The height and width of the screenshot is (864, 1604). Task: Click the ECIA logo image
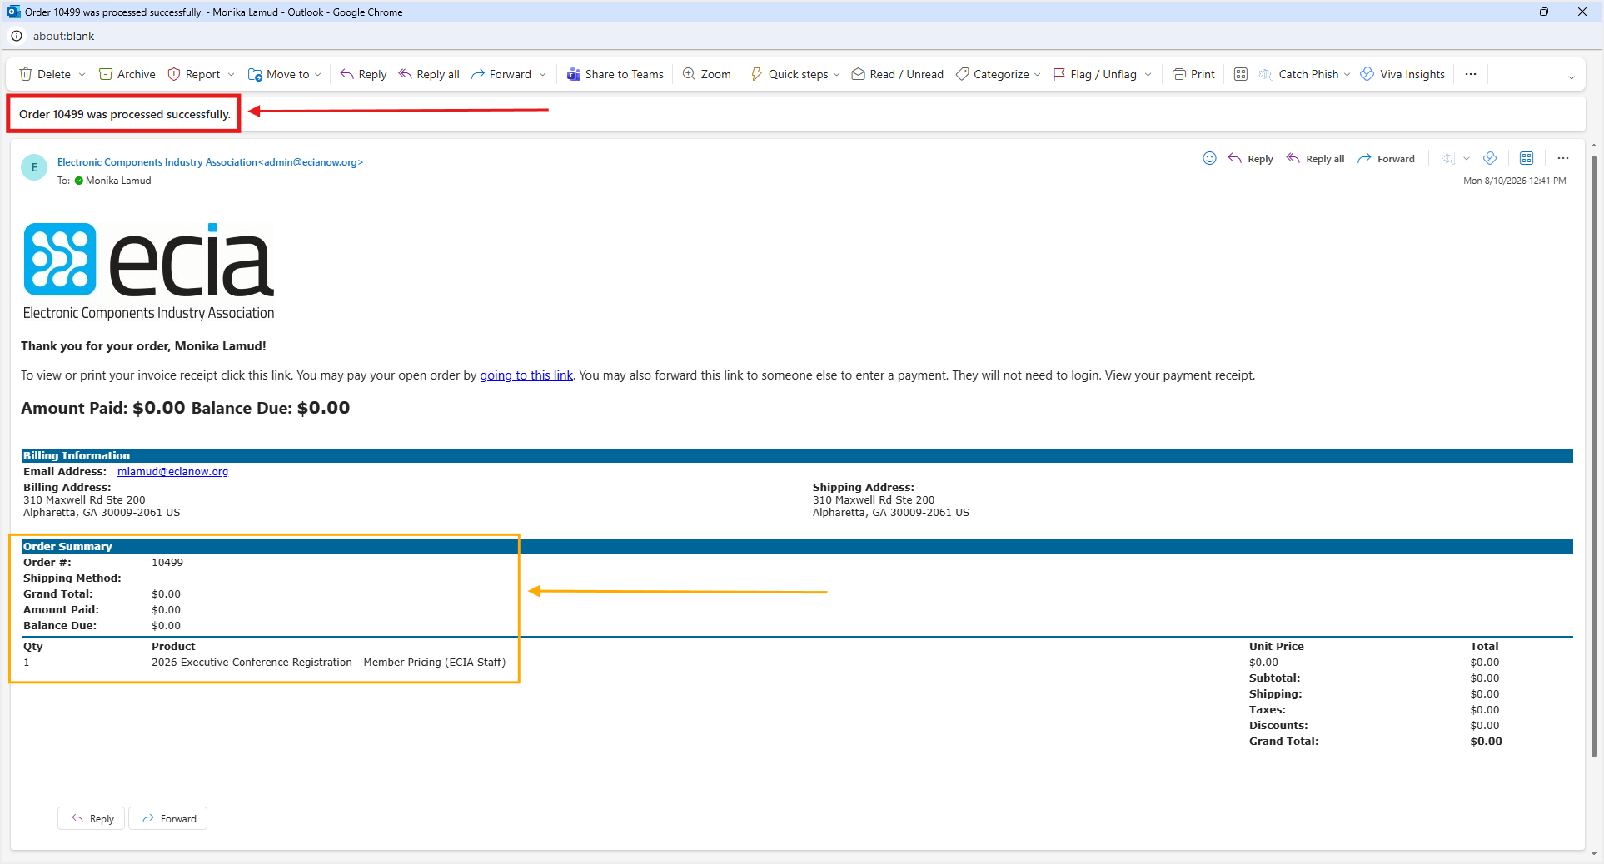coord(149,271)
